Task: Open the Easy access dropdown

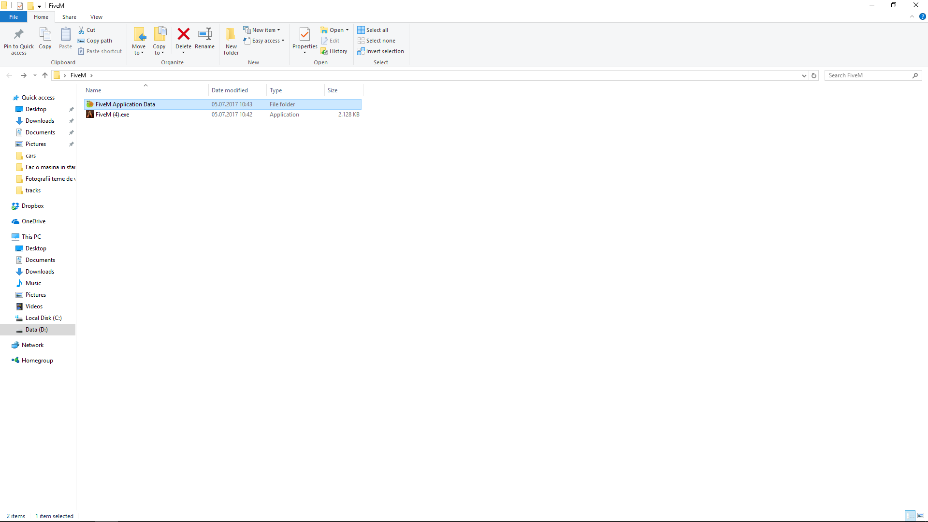Action: click(264, 41)
